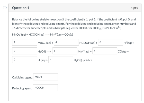Click the "Oxidizing agent:" label
Screen dimensions: 144x103
22,77
